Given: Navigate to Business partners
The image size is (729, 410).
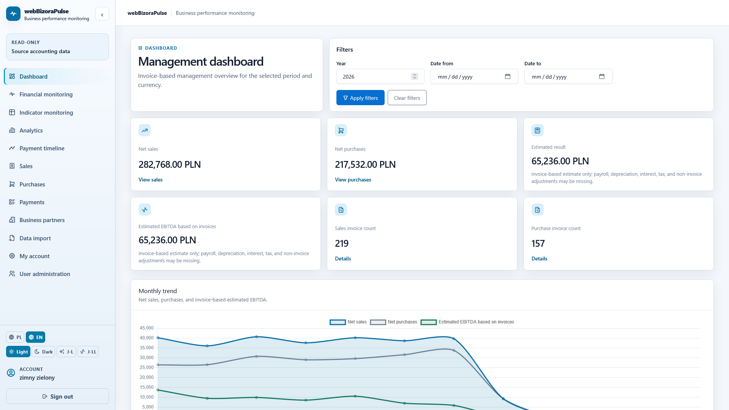Looking at the screenshot, I should (57, 220).
